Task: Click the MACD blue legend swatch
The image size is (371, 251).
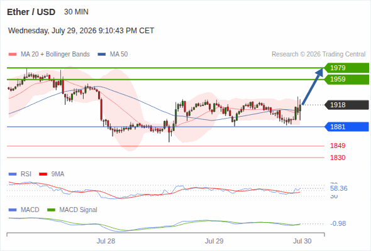Action: click(x=13, y=210)
